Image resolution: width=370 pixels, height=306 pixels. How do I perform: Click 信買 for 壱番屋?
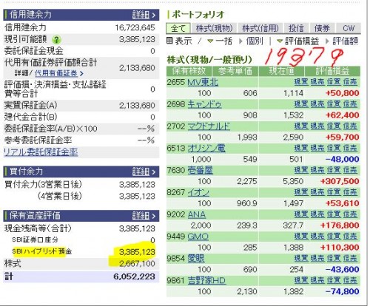click(x=334, y=170)
